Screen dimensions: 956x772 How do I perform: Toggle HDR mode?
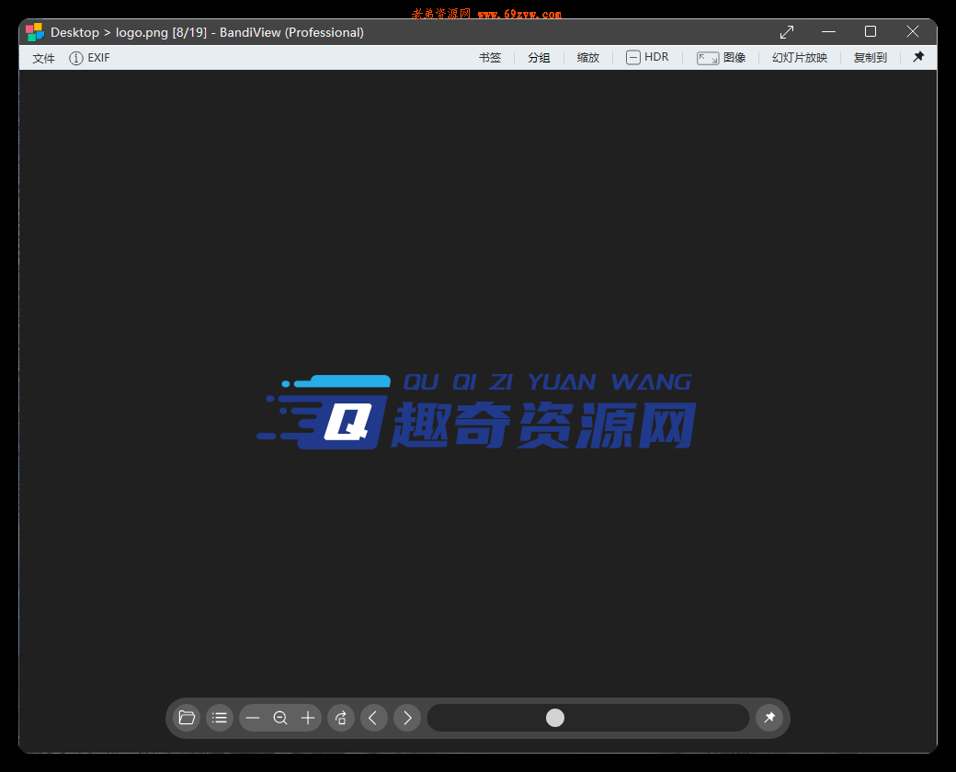(648, 57)
